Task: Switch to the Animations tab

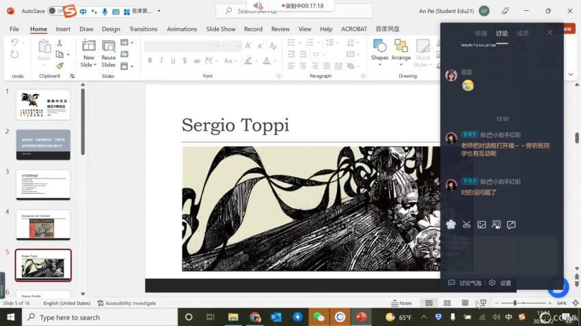Action: [x=182, y=29]
